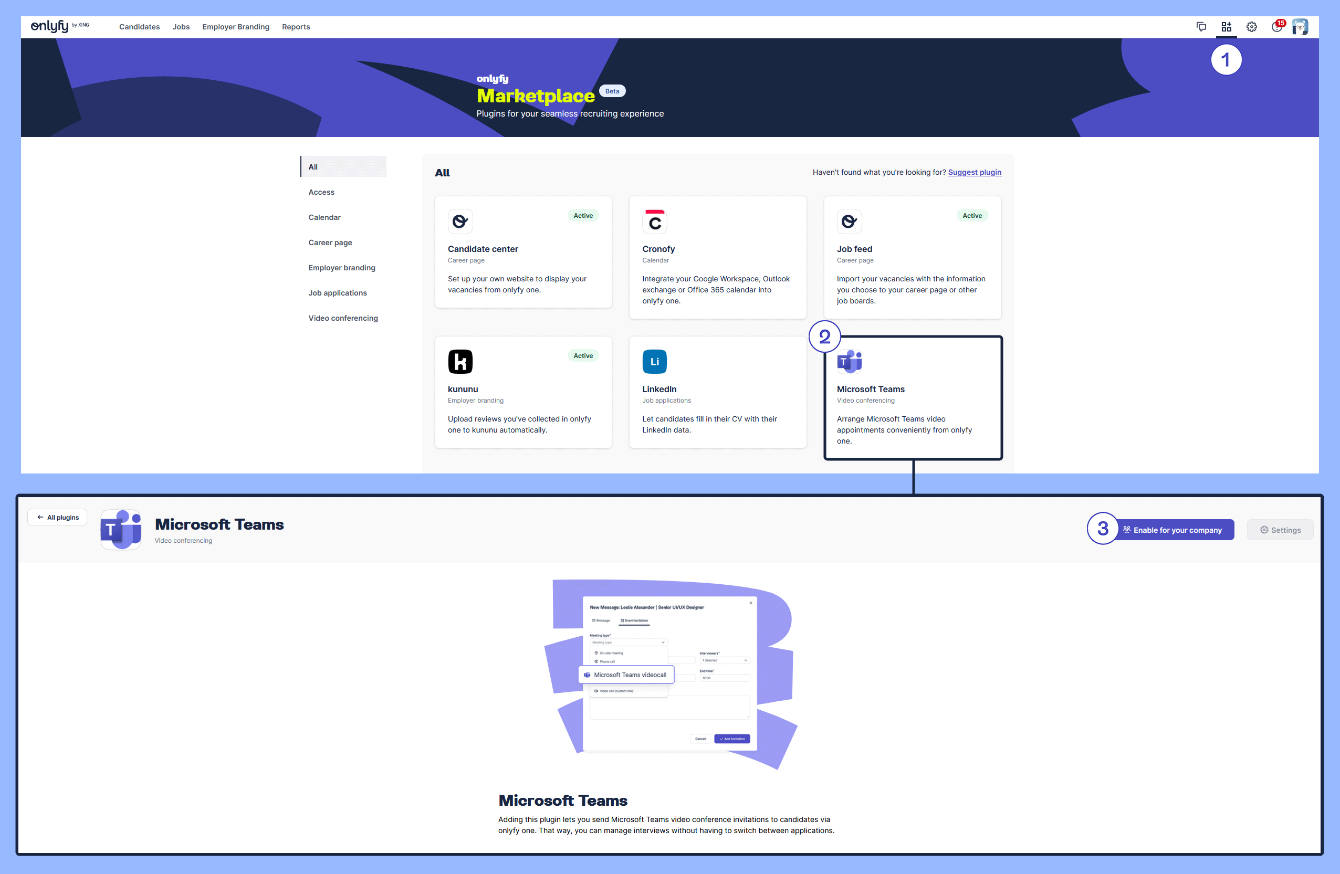Click Active badge on Job feed card
The image size is (1340, 874).
coord(972,216)
